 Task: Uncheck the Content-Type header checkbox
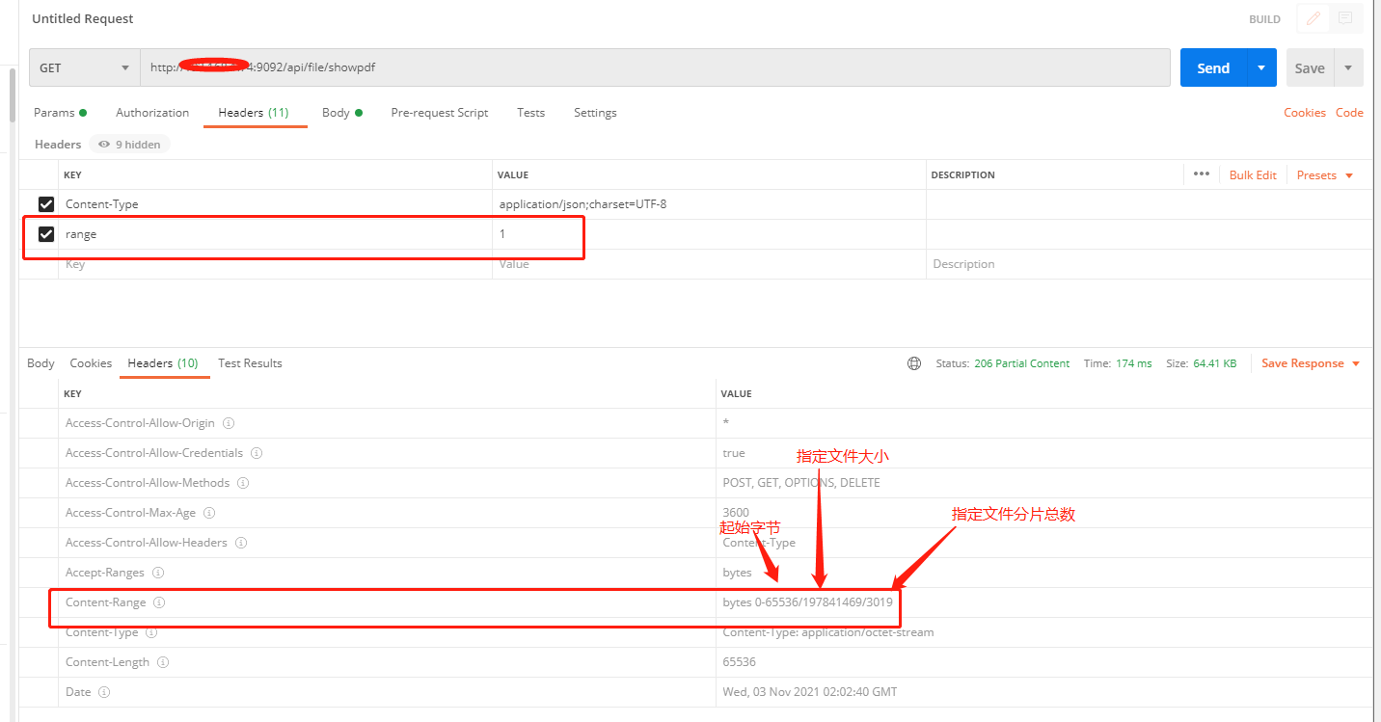pos(46,203)
